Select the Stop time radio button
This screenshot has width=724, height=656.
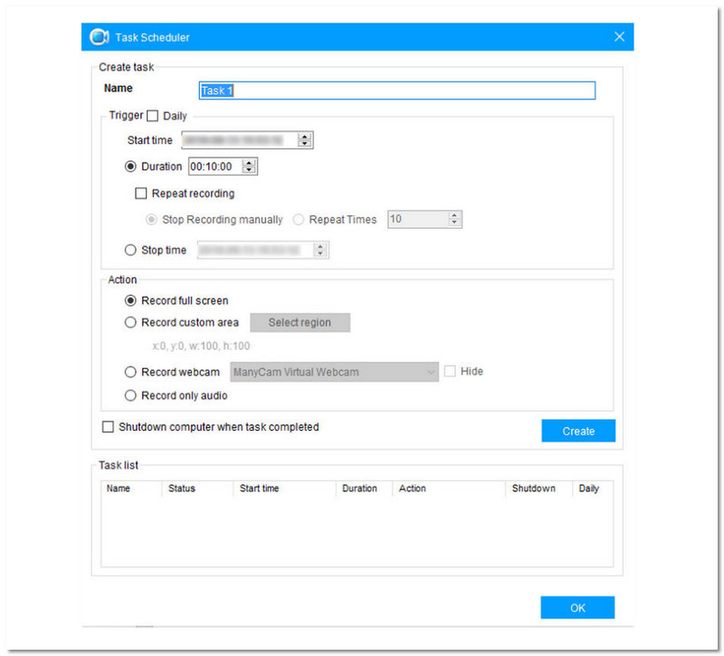tap(130, 250)
